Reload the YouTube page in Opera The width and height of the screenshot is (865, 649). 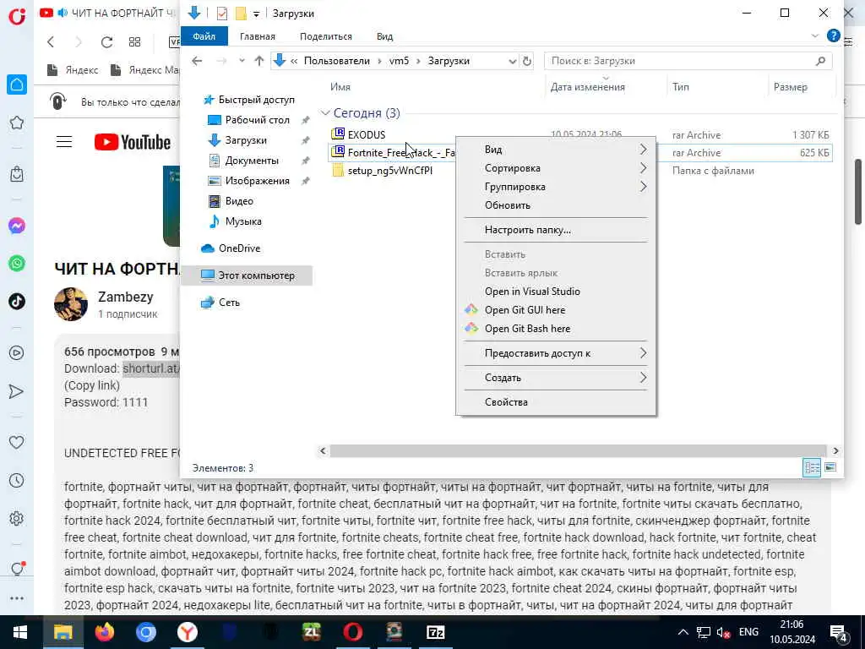106,42
